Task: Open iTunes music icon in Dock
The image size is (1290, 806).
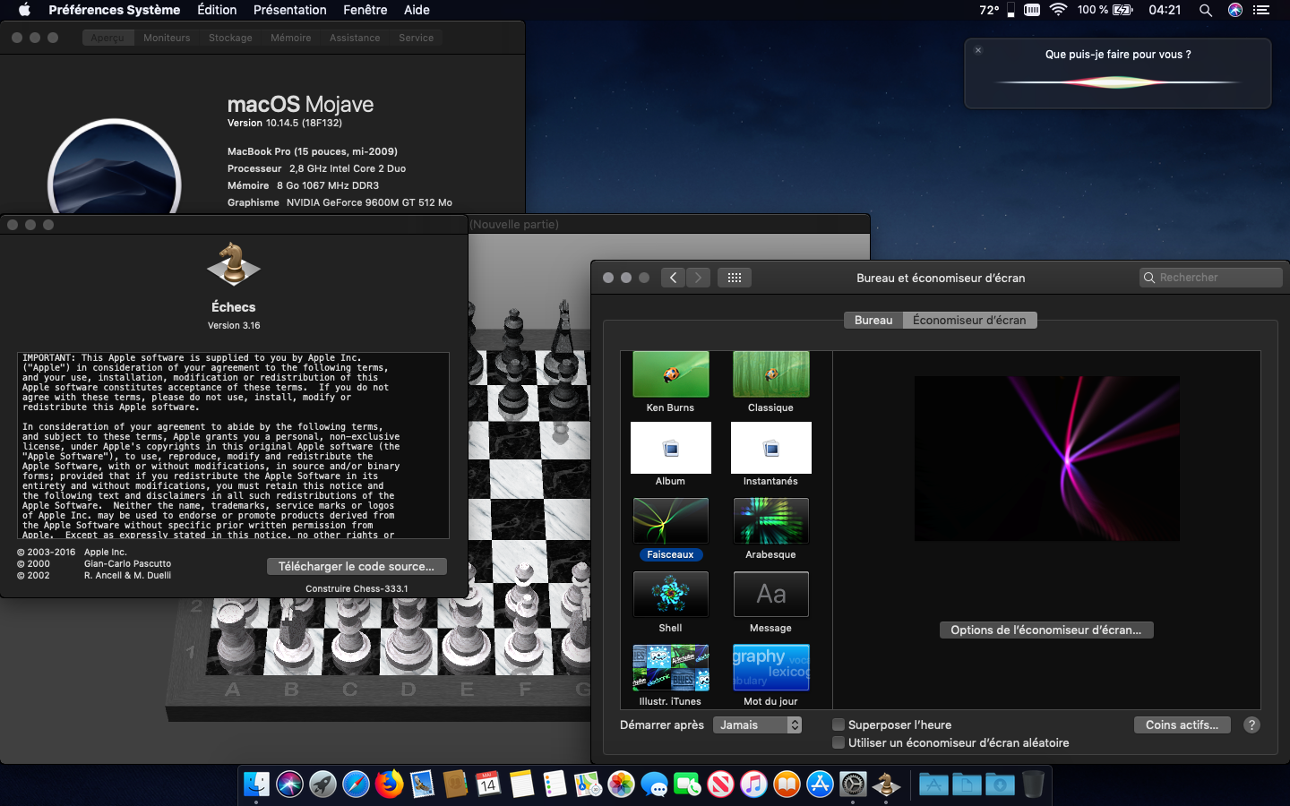Action: [753, 785]
